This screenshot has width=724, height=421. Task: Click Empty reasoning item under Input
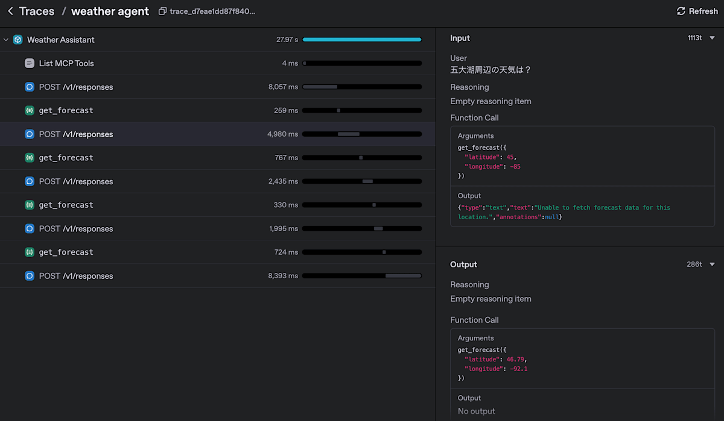pyautogui.click(x=491, y=101)
